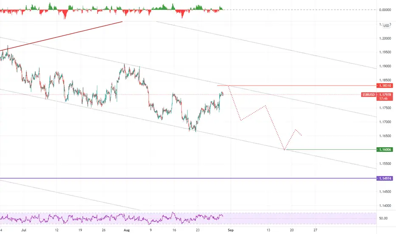Screen dimensions: 396x234
Task: Click the 1.18500 price axis value
Action: 385,80
